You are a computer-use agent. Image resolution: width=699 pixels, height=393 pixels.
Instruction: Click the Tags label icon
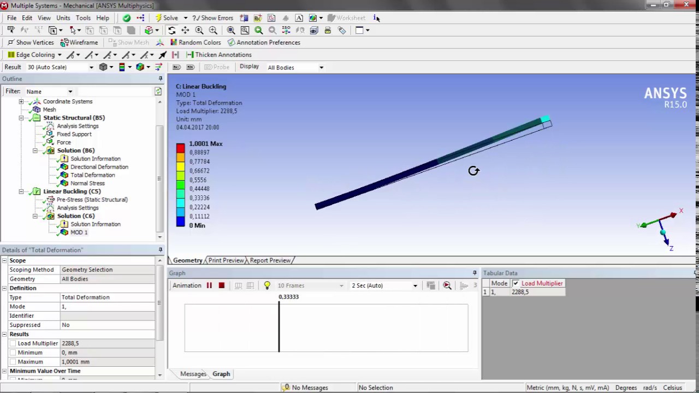[342, 31]
